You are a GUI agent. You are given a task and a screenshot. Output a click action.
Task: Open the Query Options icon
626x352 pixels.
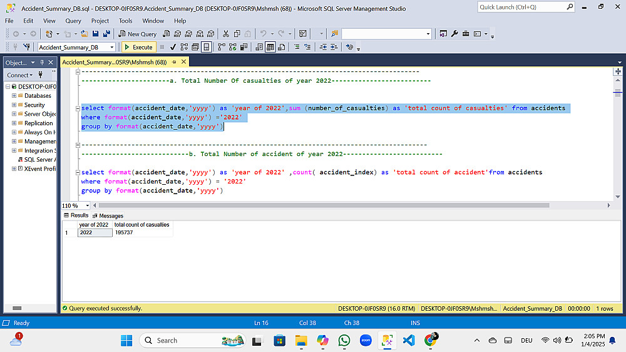pyautogui.click(x=195, y=47)
